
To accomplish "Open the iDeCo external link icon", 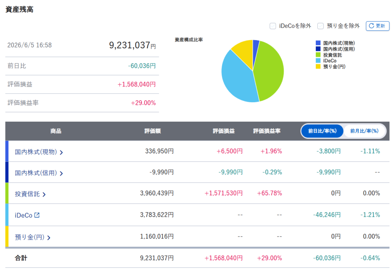I will (x=37, y=215).
